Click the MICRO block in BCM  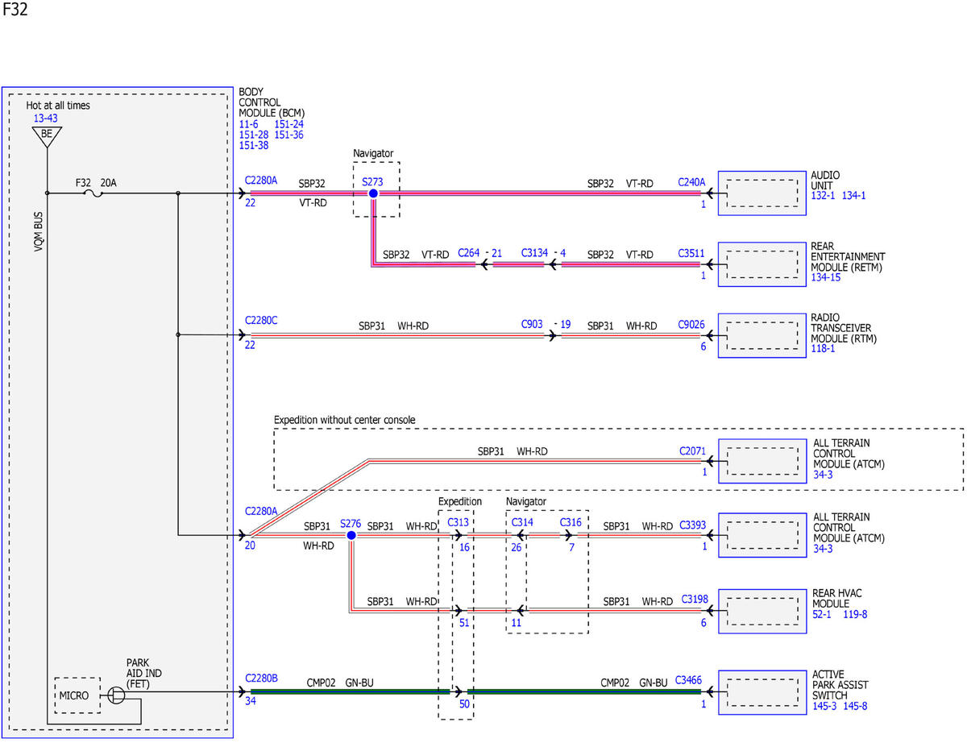coord(77,695)
